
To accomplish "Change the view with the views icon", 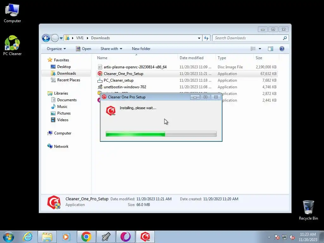I will pyautogui.click(x=253, y=49).
